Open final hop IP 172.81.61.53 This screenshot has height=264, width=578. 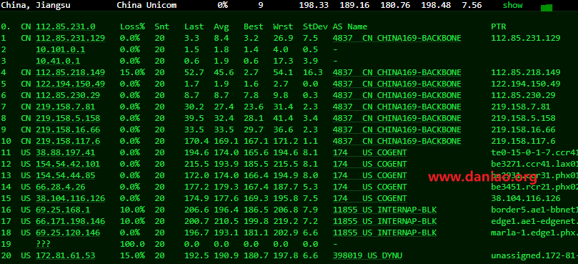point(65,255)
